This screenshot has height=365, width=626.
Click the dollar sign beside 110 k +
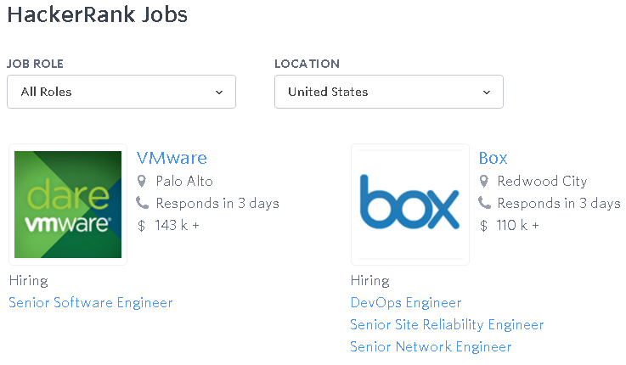point(483,226)
